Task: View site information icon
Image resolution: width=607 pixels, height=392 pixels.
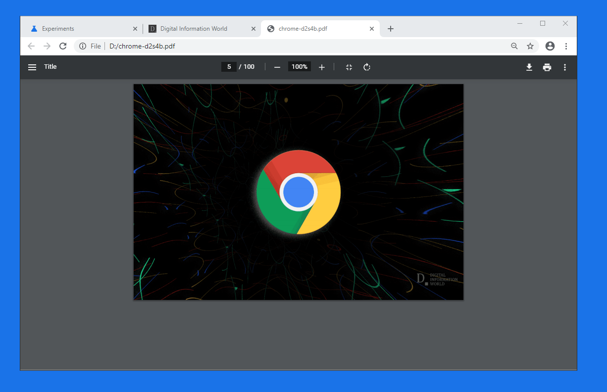Action: pyautogui.click(x=83, y=46)
